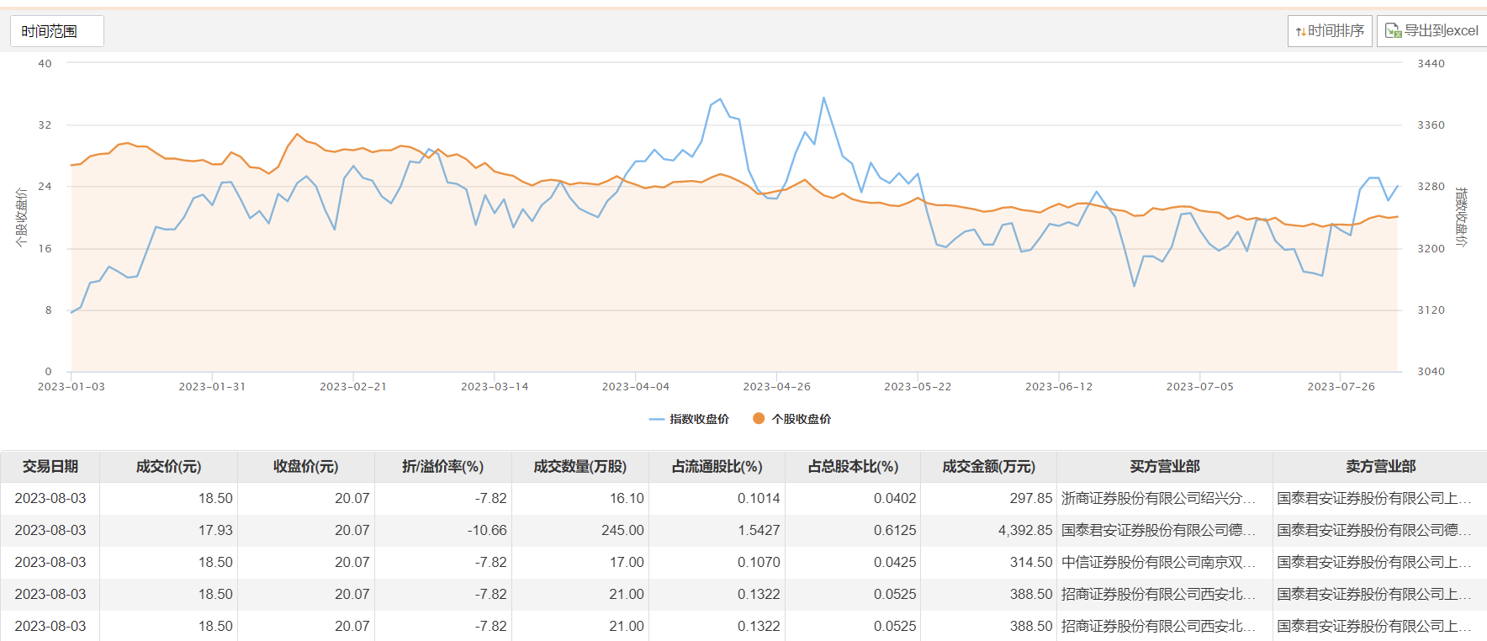1487x641 pixels.
Task: Click the 0.6125 total share ratio cell
Action: pos(854,530)
